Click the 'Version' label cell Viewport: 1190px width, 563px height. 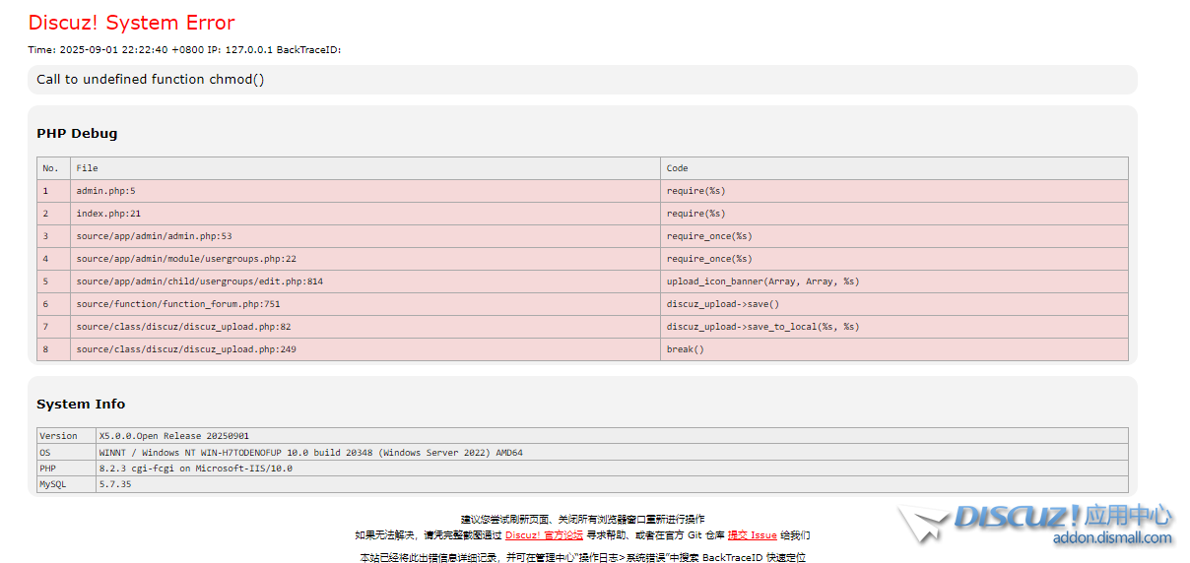pyautogui.click(x=66, y=436)
